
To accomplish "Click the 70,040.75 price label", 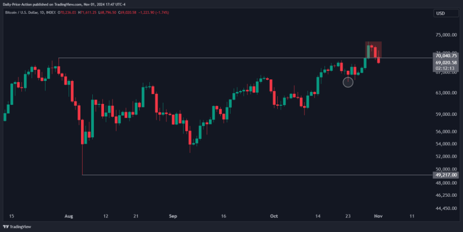I will pos(446,55).
